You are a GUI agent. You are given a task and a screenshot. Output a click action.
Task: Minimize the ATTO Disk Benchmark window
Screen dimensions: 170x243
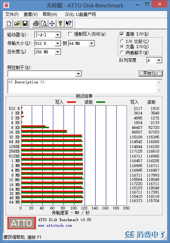[137, 5]
